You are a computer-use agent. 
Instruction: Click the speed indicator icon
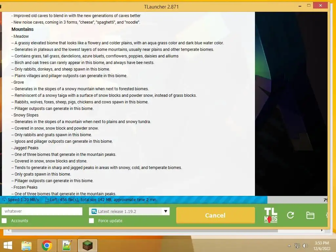click(x=4, y=200)
